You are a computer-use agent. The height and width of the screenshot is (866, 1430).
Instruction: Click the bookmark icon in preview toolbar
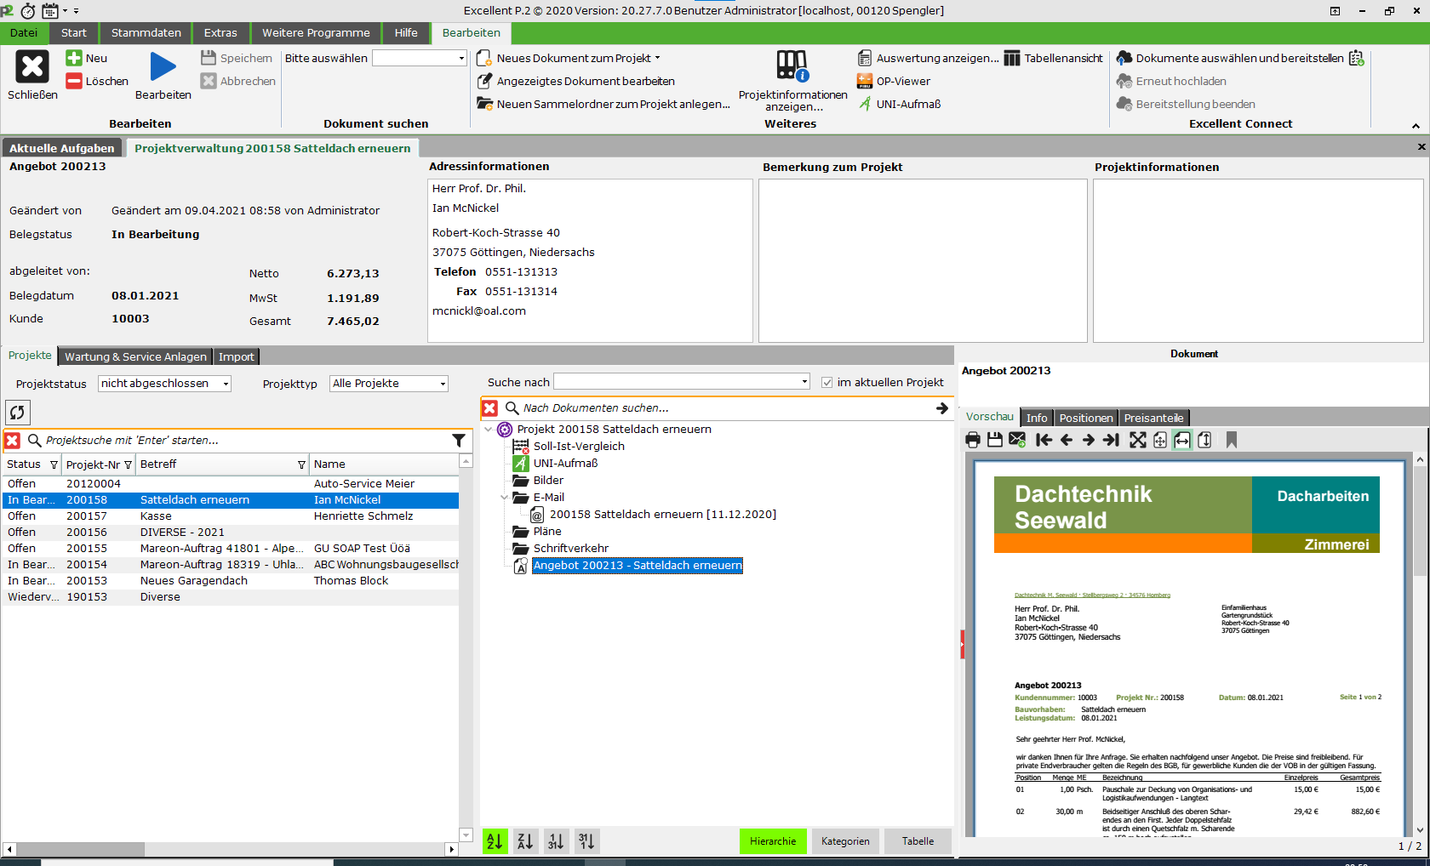(x=1232, y=440)
